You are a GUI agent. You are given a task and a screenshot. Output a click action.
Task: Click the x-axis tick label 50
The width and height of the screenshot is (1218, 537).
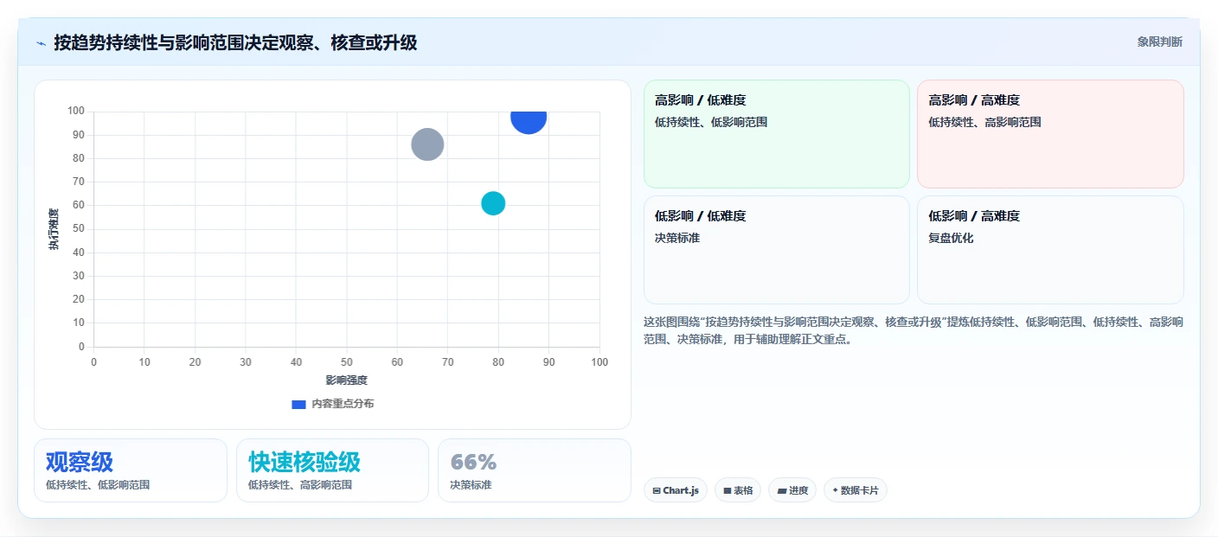click(x=347, y=361)
